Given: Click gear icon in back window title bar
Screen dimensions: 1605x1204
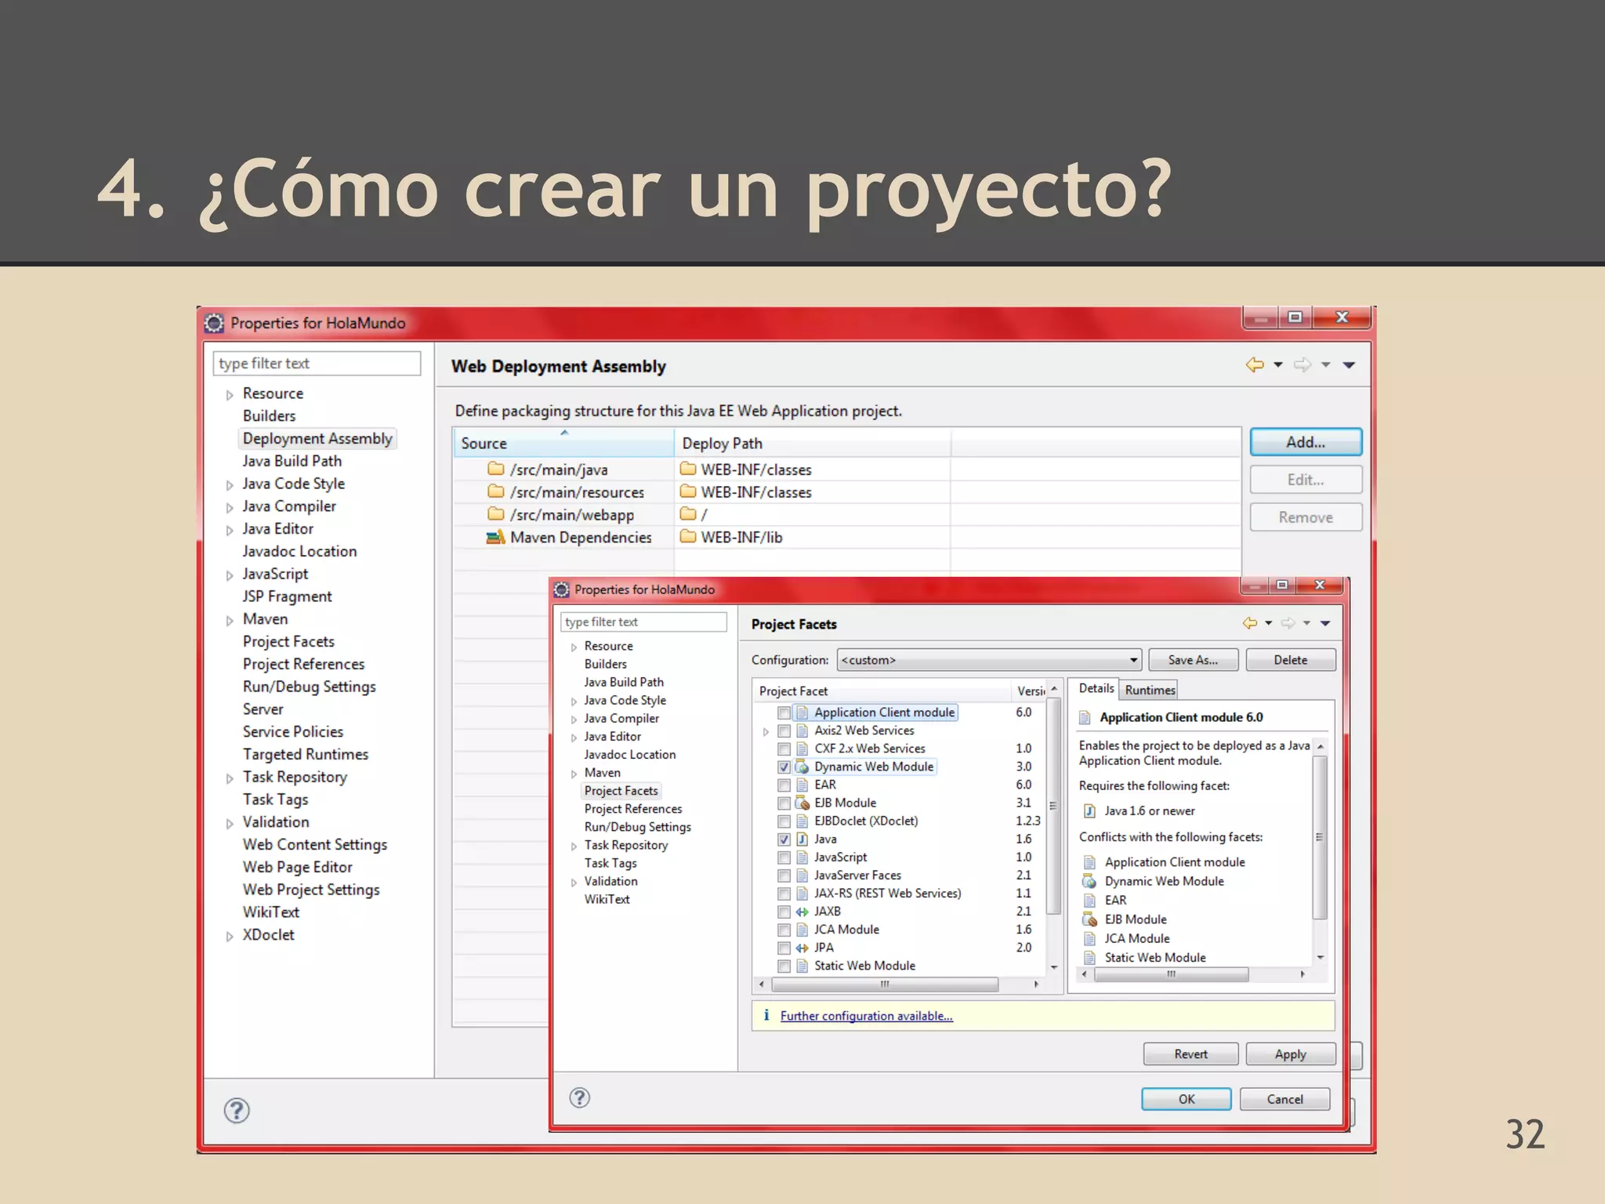Looking at the screenshot, I should [213, 323].
